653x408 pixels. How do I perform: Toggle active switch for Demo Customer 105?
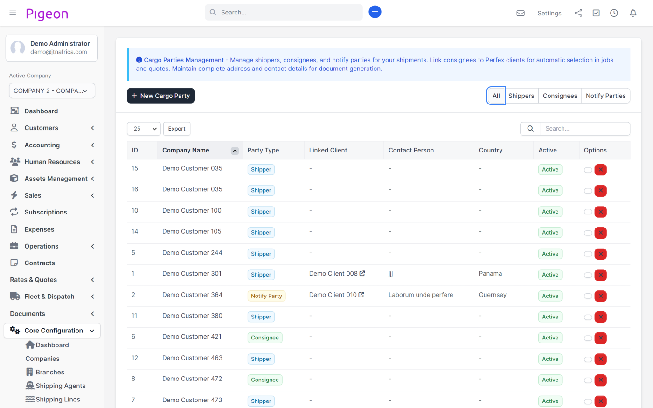coord(588,233)
